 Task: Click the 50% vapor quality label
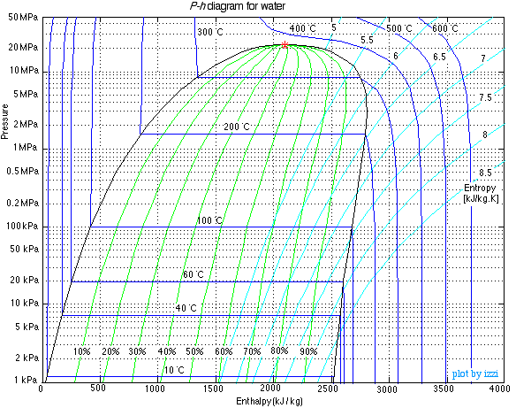click(x=194, y=351)
